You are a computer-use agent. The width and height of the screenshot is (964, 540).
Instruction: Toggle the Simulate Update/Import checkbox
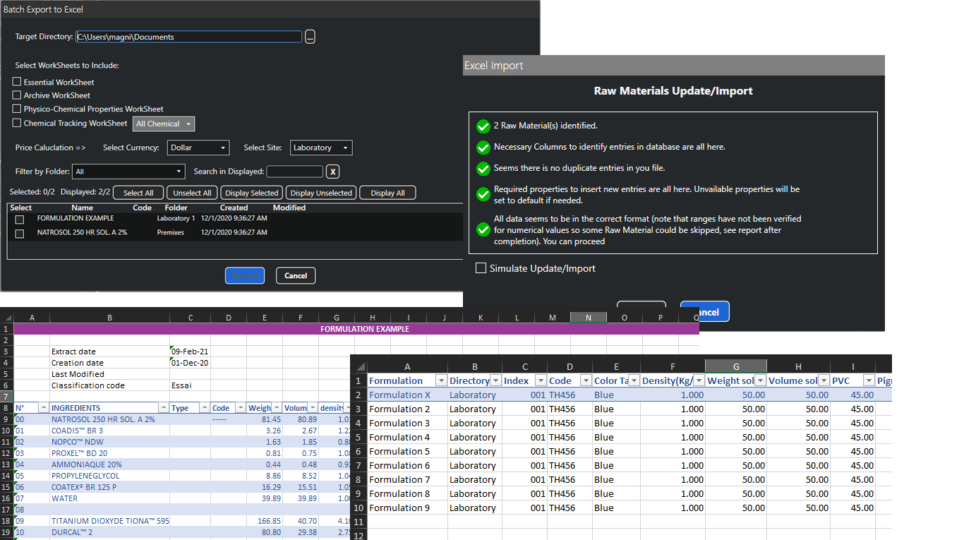click(481, 268)
